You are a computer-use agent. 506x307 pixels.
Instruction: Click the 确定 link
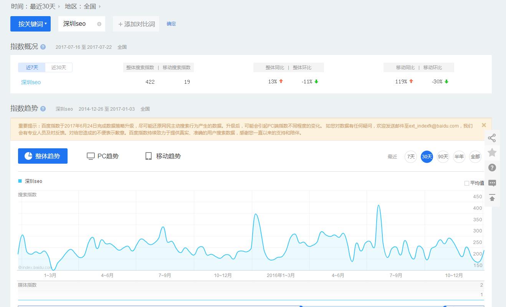pyautogui.click(x=171, y=24)
